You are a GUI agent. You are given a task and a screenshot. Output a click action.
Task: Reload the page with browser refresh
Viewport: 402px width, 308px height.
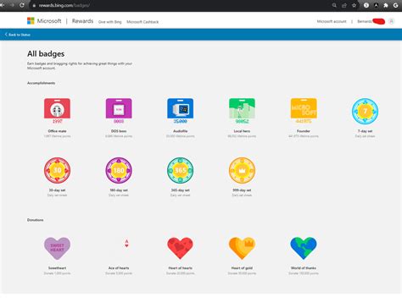coord(22,5)
